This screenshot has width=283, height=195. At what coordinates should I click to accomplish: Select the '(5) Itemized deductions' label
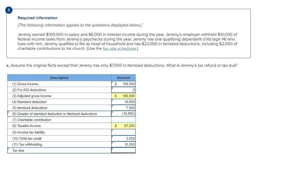click(x=30, y=108)
